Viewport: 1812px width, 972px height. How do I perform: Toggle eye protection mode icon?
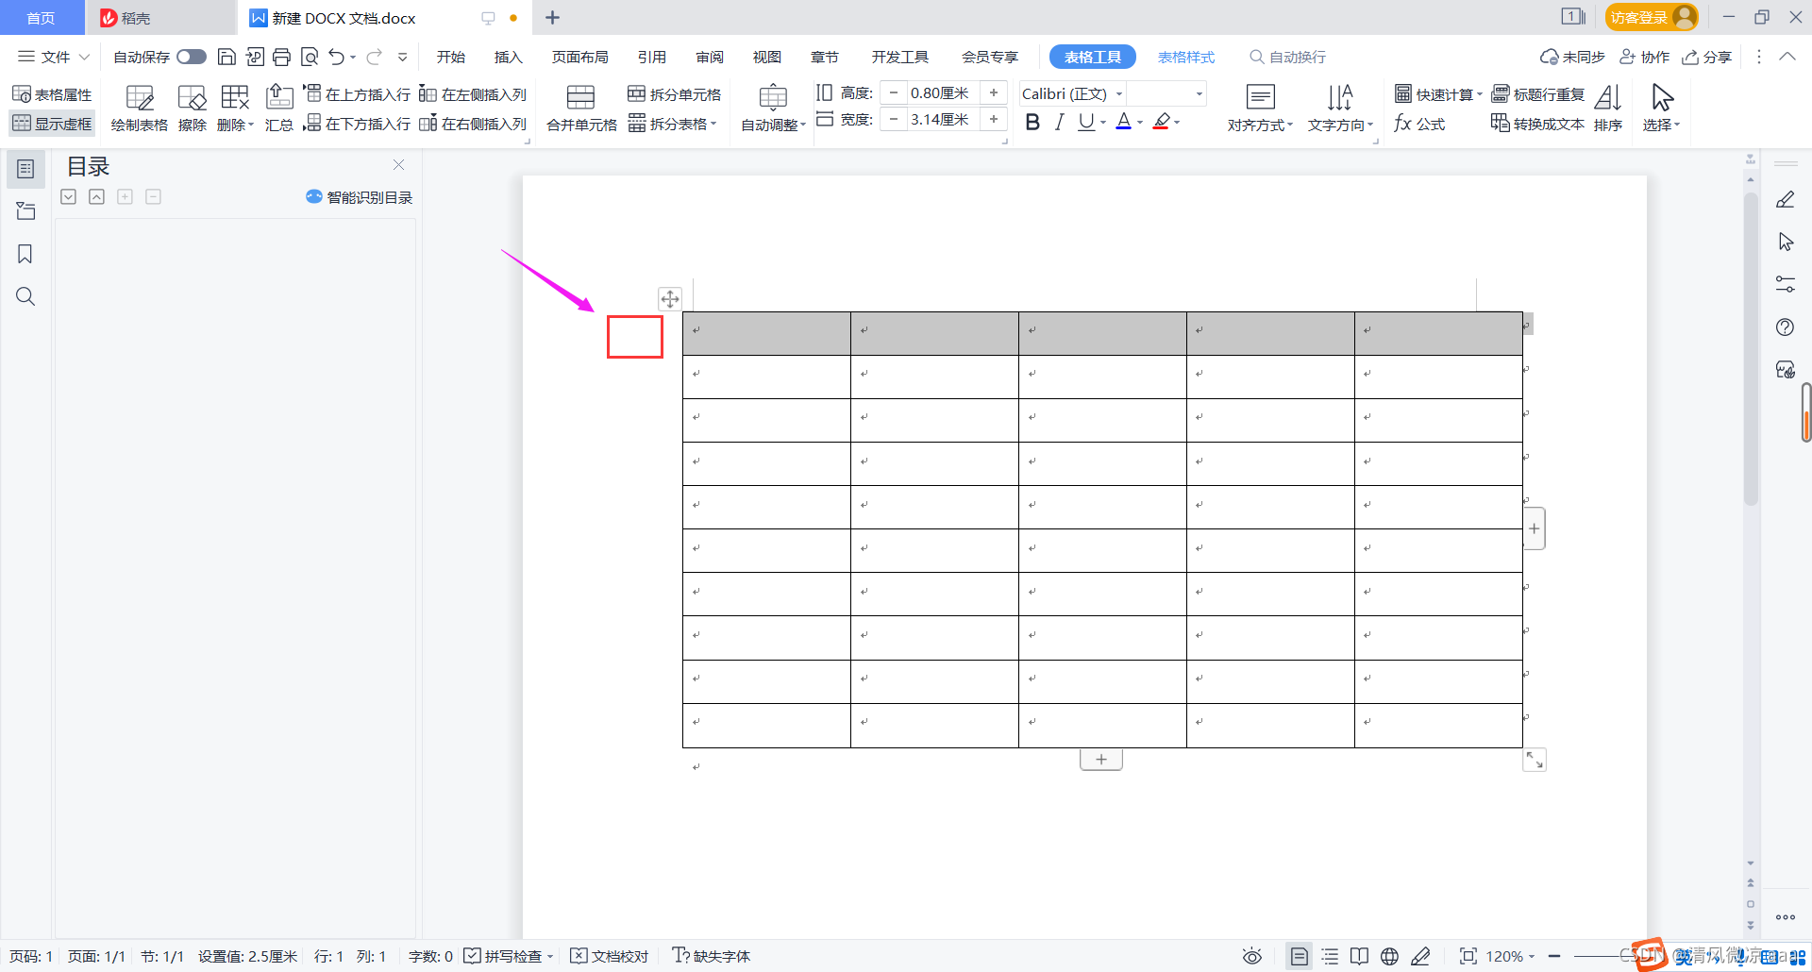coord(1252,956)
